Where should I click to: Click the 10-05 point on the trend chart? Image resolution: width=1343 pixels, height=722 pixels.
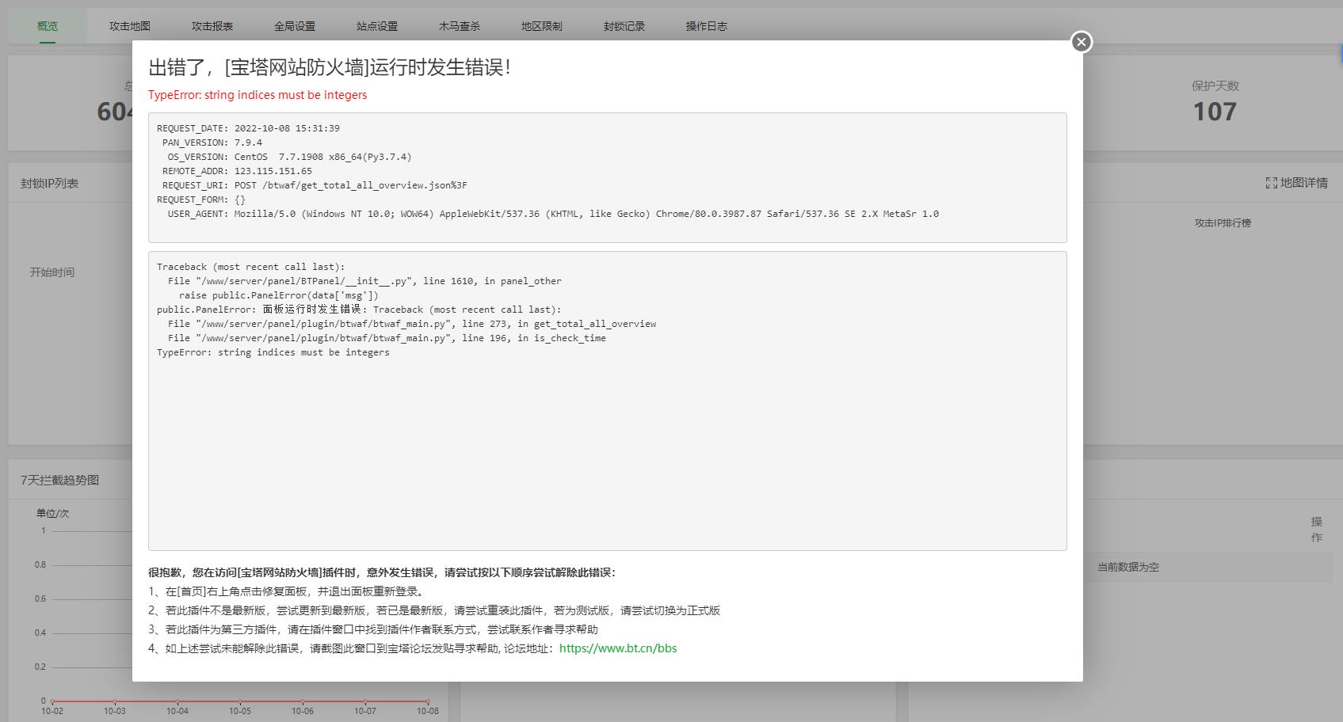[x=240, y=701]
